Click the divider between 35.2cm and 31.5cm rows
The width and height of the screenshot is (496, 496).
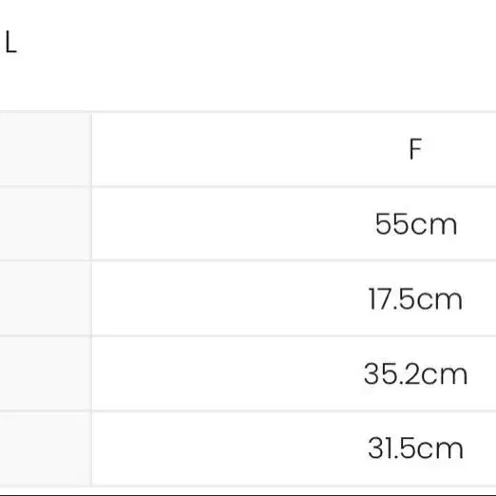[x=248, y=410]
